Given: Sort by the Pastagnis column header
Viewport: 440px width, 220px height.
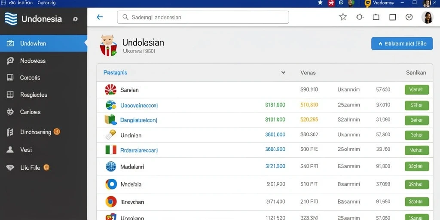Looking at the screenshot, I should [115, 73].
